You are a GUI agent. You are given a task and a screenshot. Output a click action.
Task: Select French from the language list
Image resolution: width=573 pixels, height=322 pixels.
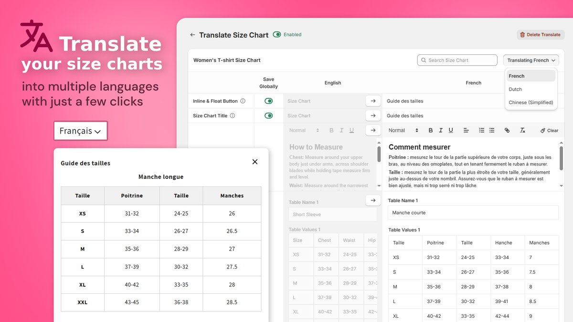tap(531, 76)
